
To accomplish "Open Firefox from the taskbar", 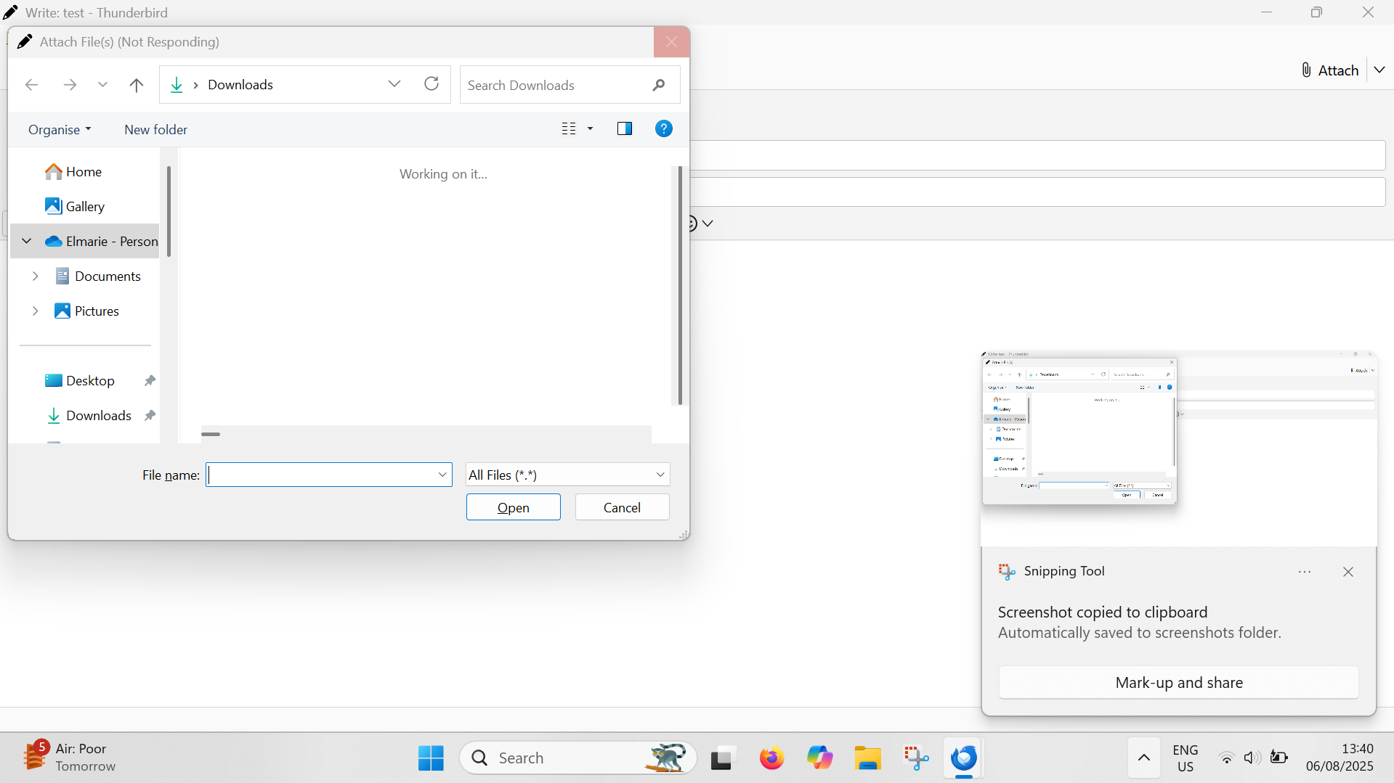I will [x=771, y=758].
